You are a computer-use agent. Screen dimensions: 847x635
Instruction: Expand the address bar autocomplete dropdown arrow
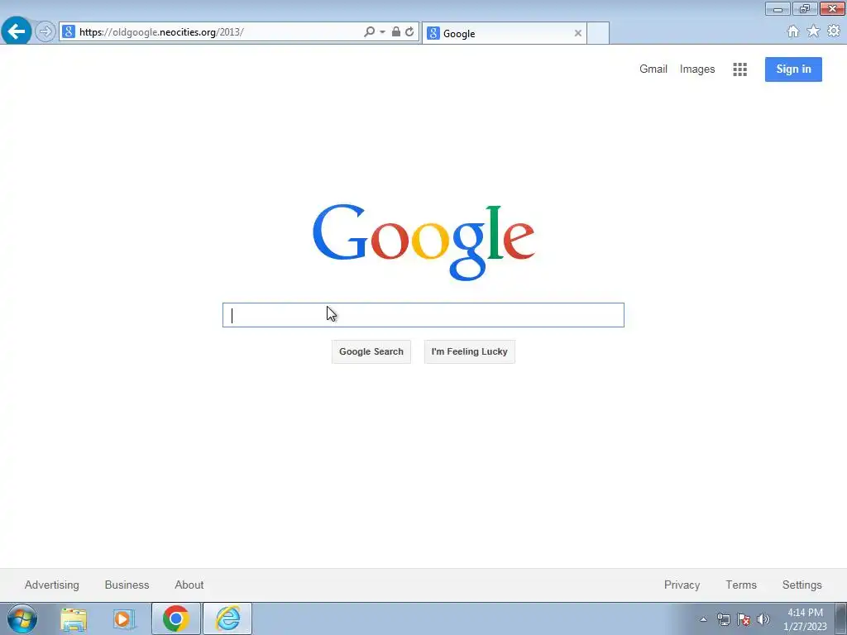pyautogui.click(x=382, y=32)
